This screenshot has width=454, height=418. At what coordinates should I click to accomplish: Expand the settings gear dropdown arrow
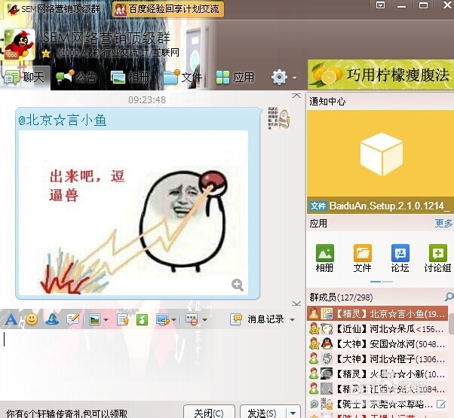tap(294, 78)
